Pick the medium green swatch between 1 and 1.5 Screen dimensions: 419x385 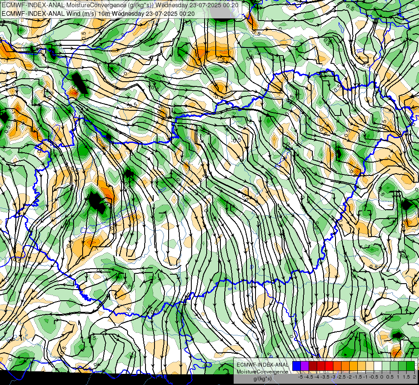coord(402,366)
